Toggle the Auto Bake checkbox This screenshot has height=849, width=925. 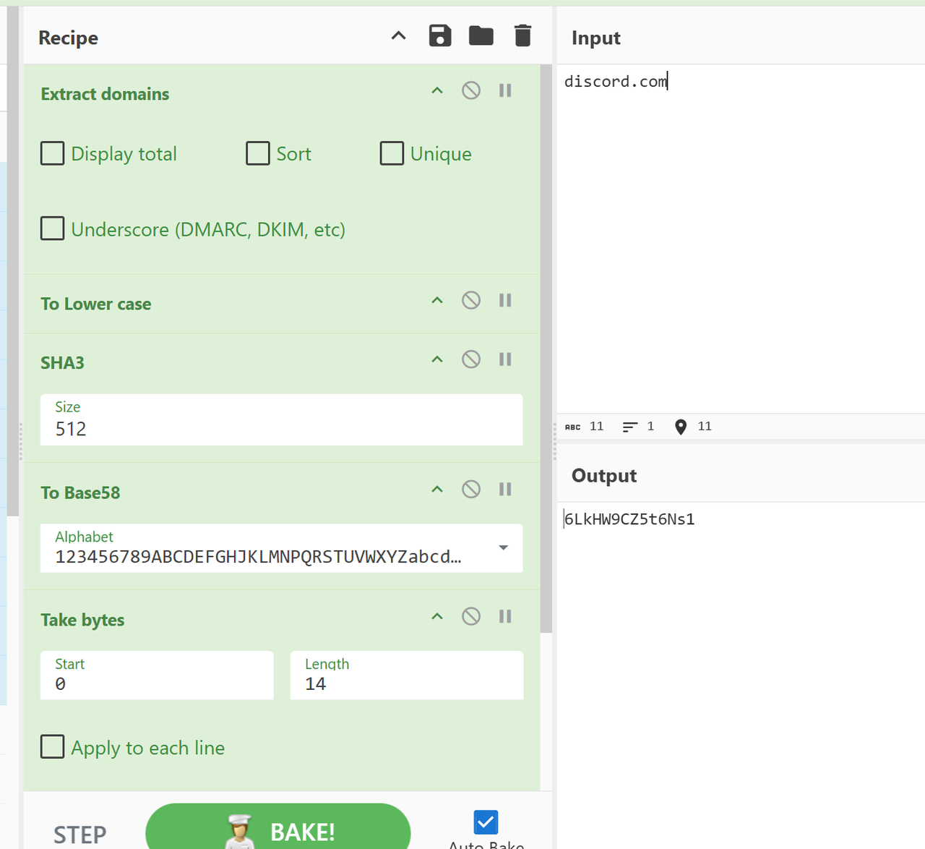pyautogui.click(x=486, y=822)
